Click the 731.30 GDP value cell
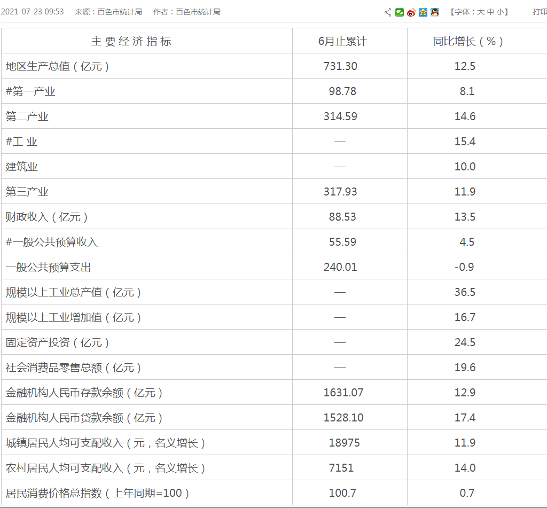Screen dimensions: 547x508 [x=340, y=66]
